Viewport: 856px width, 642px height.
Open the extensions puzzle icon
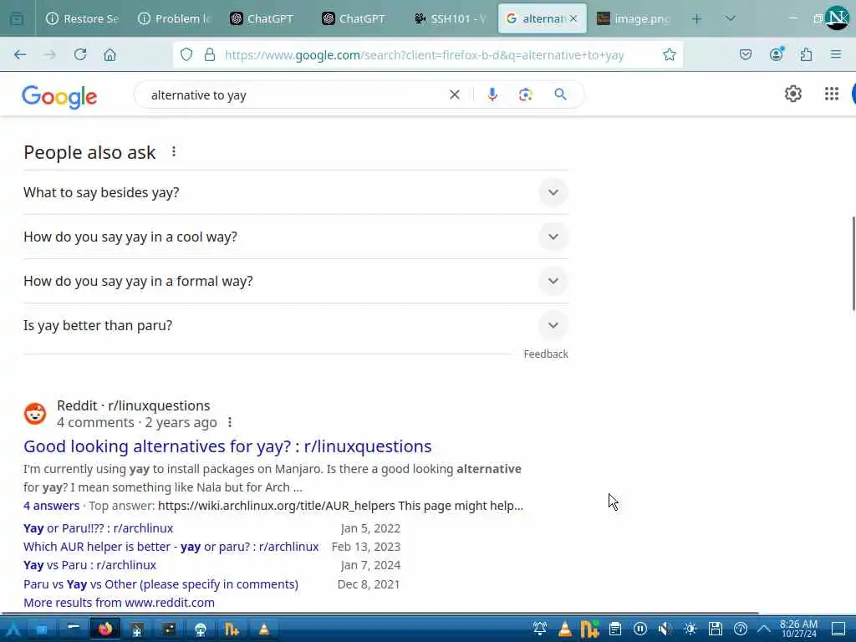806,54
